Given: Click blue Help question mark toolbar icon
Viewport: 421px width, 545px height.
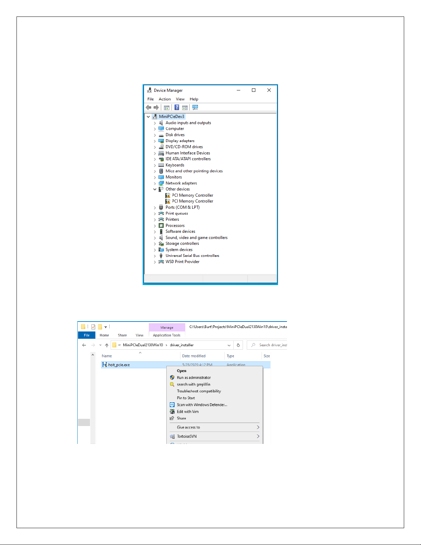Looking at the screenshot, I should (x=177, y=107).
